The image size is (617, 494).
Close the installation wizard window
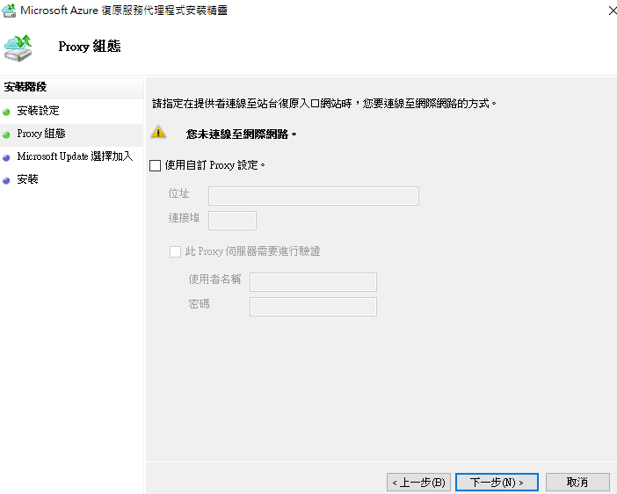coord(612,11)
